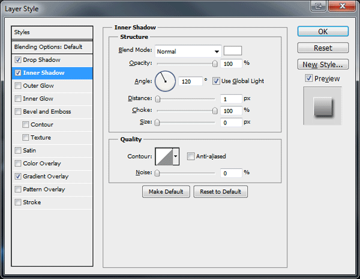Viewport: 360px width, 279px height.
Task: Select the Stroke style label
Action: click(x=32, y=202)
